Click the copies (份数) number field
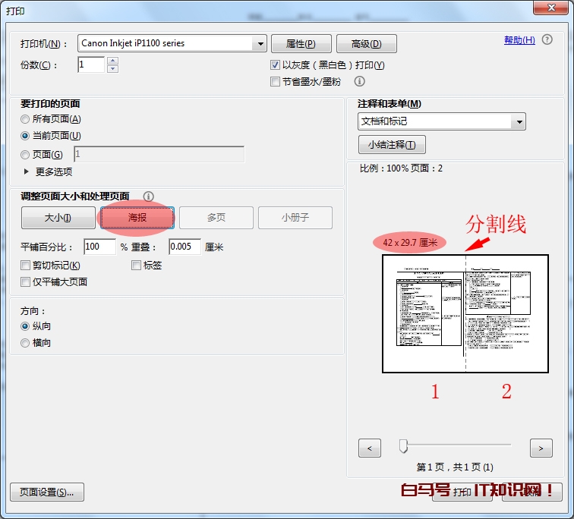Image resolution: width=574 pixels, height=519 pixels. click(91, 64)
